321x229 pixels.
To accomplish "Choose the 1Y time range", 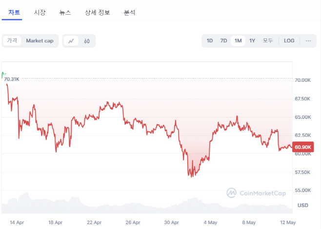I will coord(252,41).
